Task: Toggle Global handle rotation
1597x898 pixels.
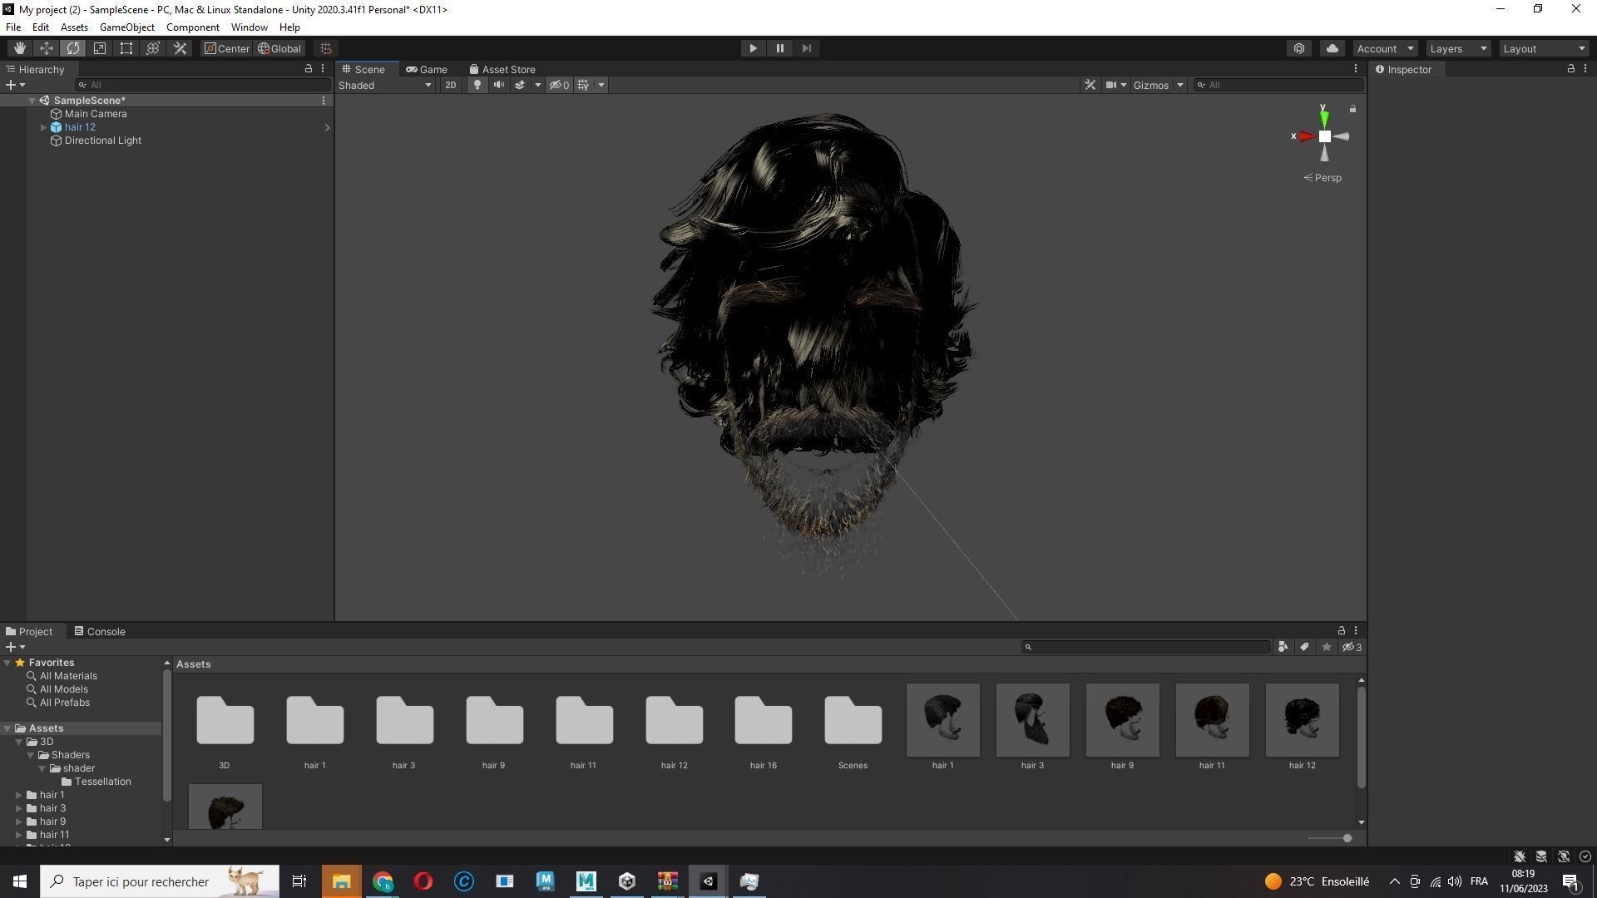Action: (279, 48)
